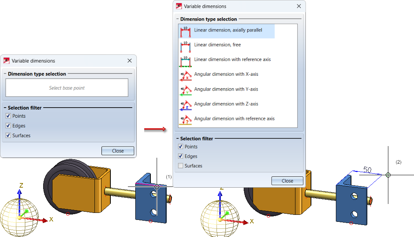
Task: Uncheck Edges in right dialog filter
Action: [181, 156]
